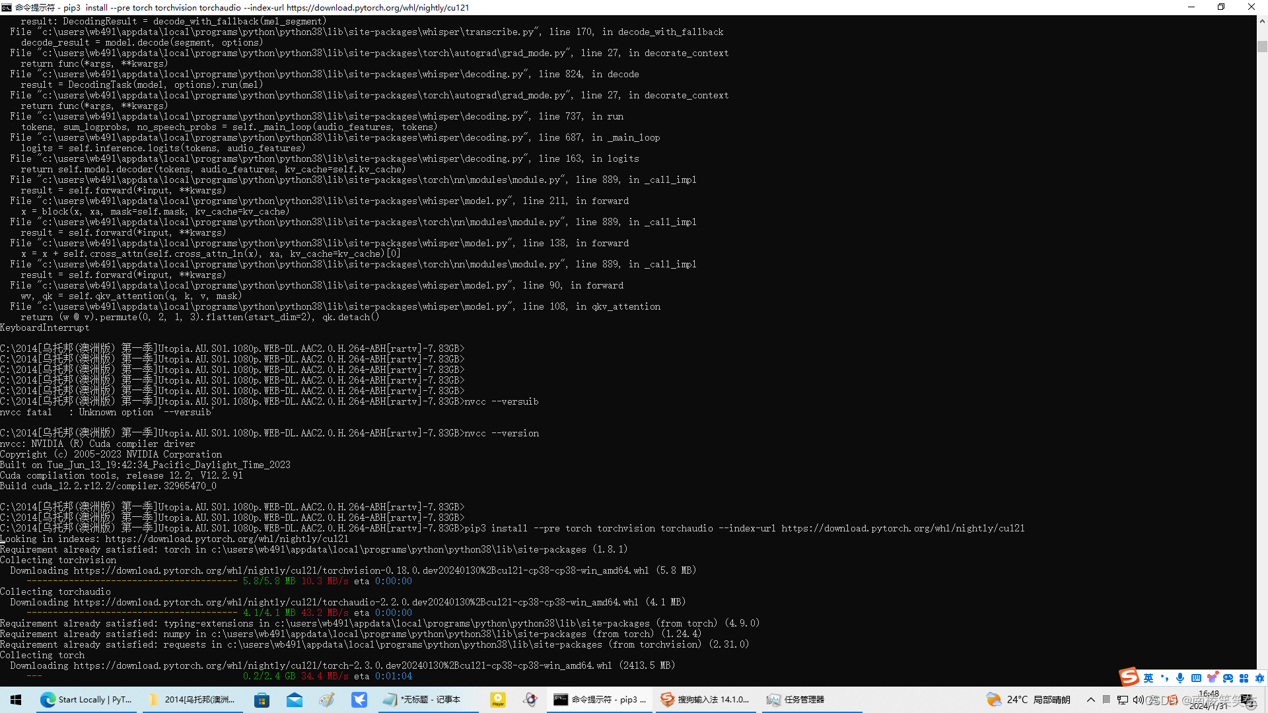Switch to the Edge 'Start Locally | PyT...' window
Image resolution: width=1268 pixels, height=713 pixels.
(86, 700)
